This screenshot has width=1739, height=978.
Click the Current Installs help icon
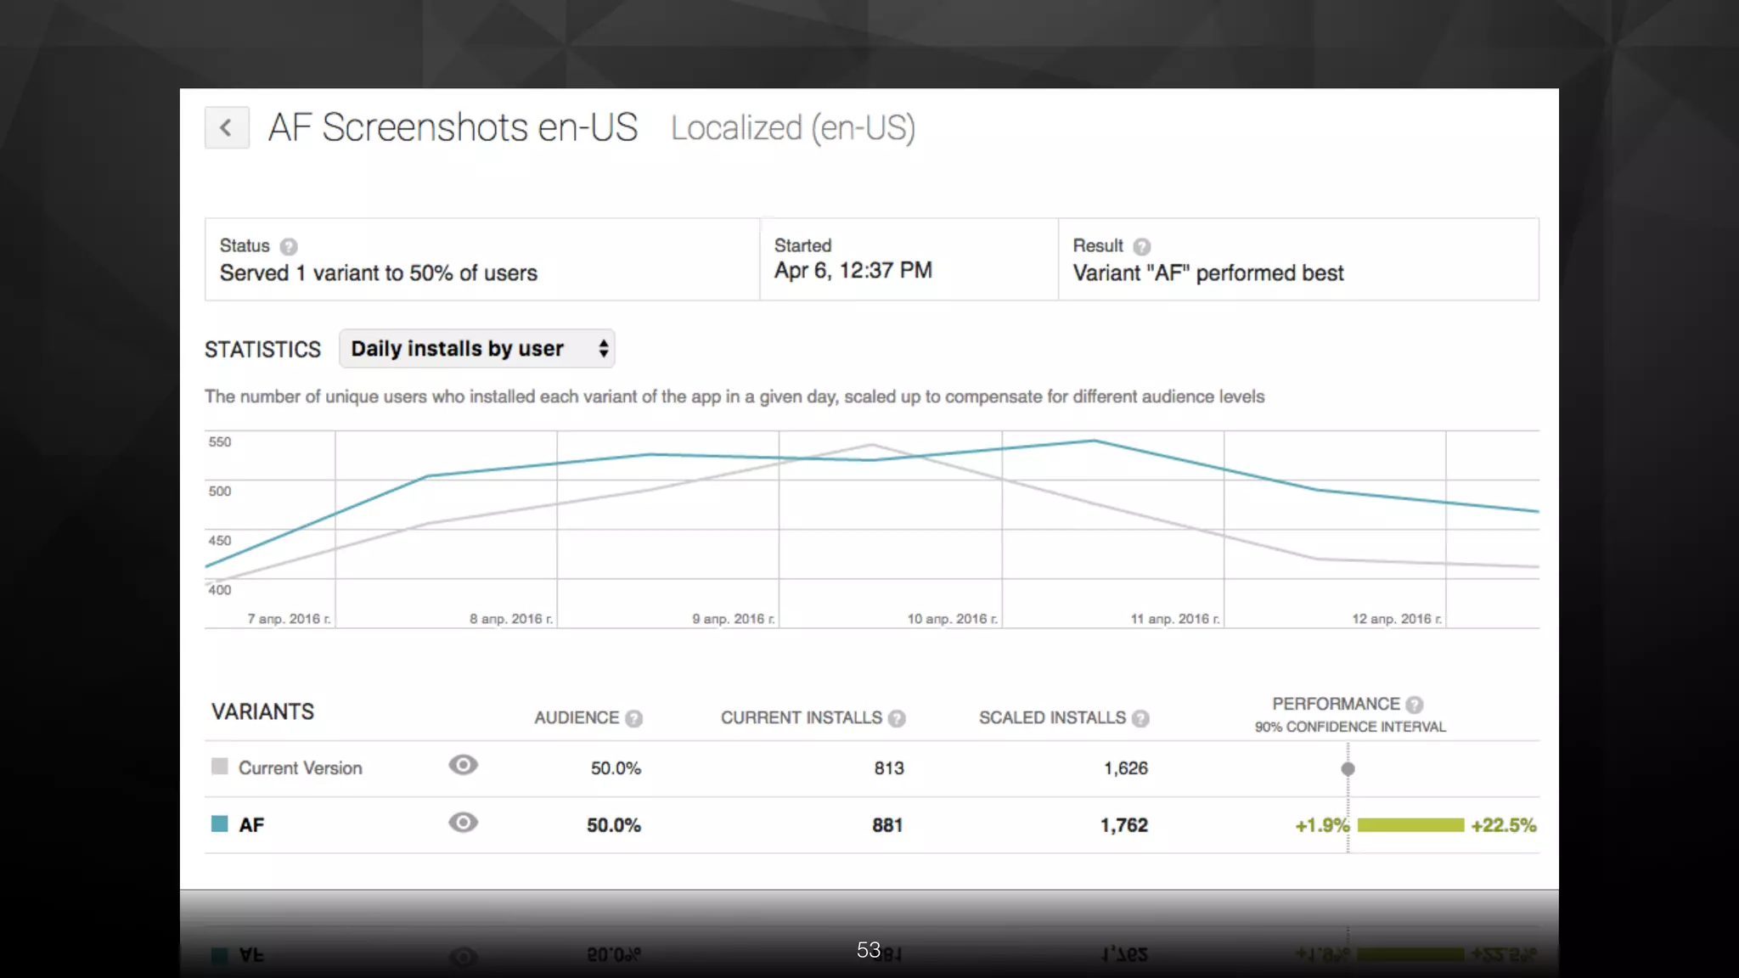[897, 719]
